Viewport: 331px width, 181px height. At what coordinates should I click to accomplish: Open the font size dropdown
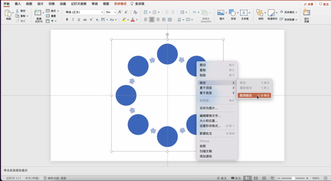click(x=115, y=12)
